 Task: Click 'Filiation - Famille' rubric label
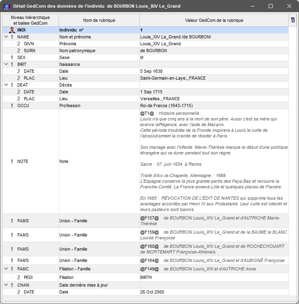pyautogui.click(x=75, y=269)
